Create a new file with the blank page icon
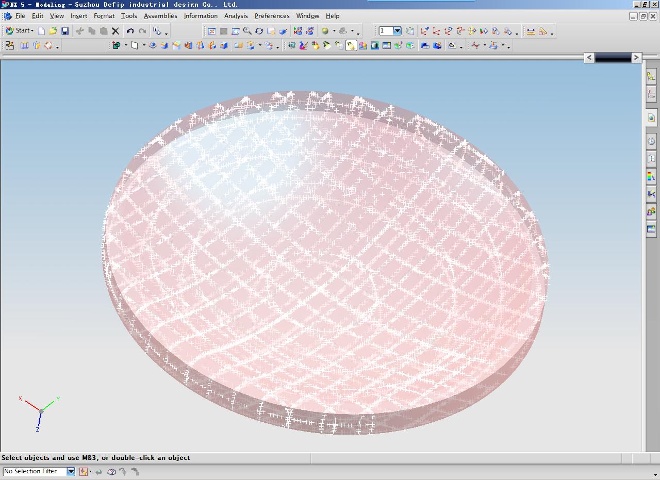This screenshot has width=660, height=480. (x=41, y=31)
